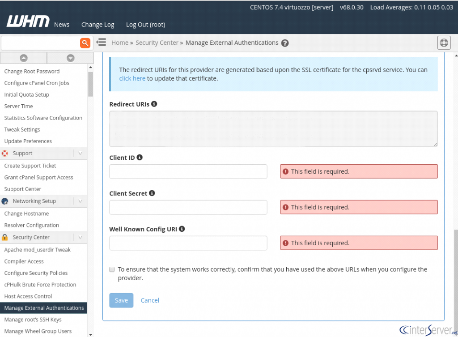Open Support Center
Viewport: 458px width, 337px height.
[23, 189]
